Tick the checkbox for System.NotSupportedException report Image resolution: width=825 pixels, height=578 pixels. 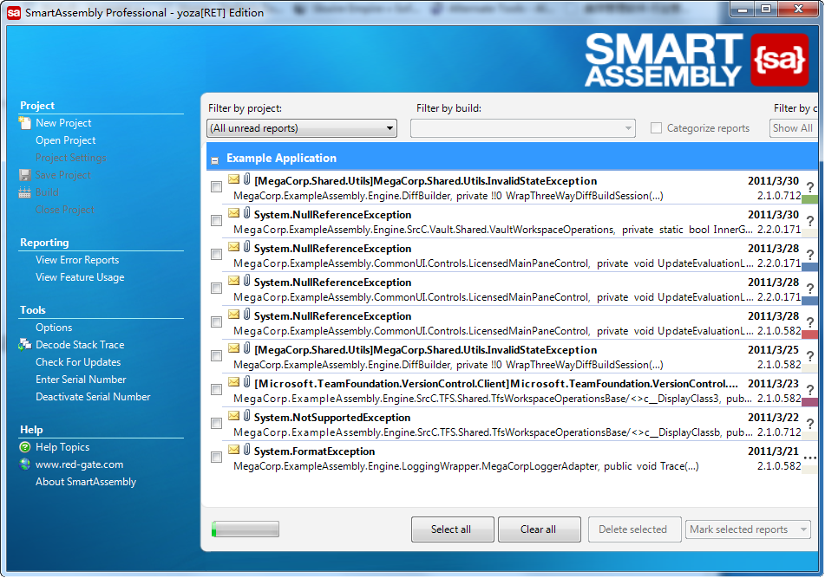tap(216, 424)
